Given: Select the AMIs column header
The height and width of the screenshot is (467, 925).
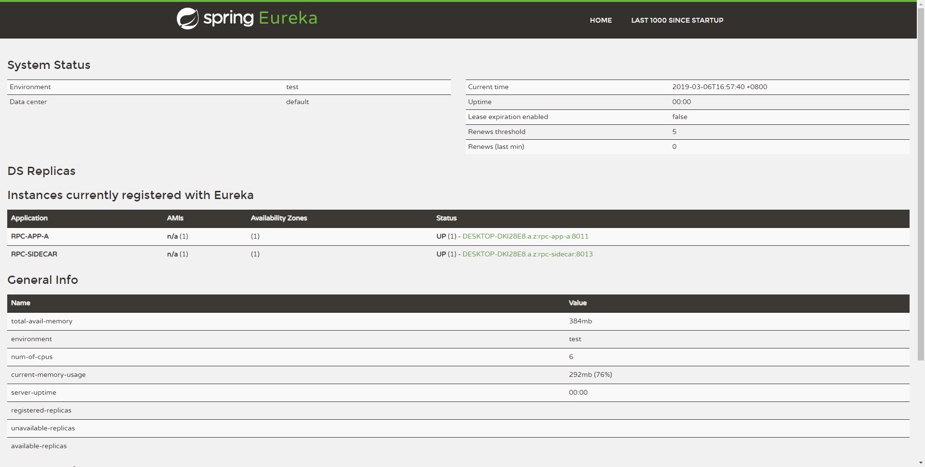Looking at the screenshot, I should tap(175, 218).
